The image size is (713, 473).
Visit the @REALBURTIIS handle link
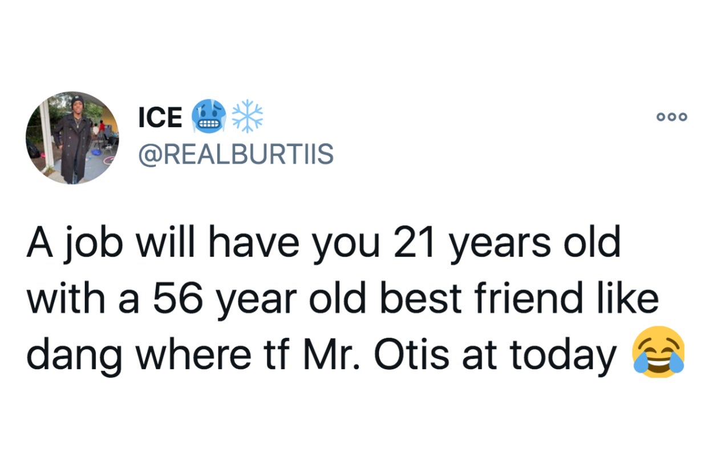coord(236,154)
